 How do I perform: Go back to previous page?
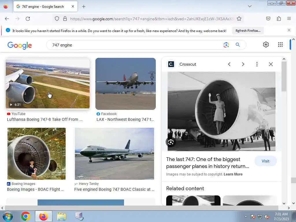(x=7, y=19)
